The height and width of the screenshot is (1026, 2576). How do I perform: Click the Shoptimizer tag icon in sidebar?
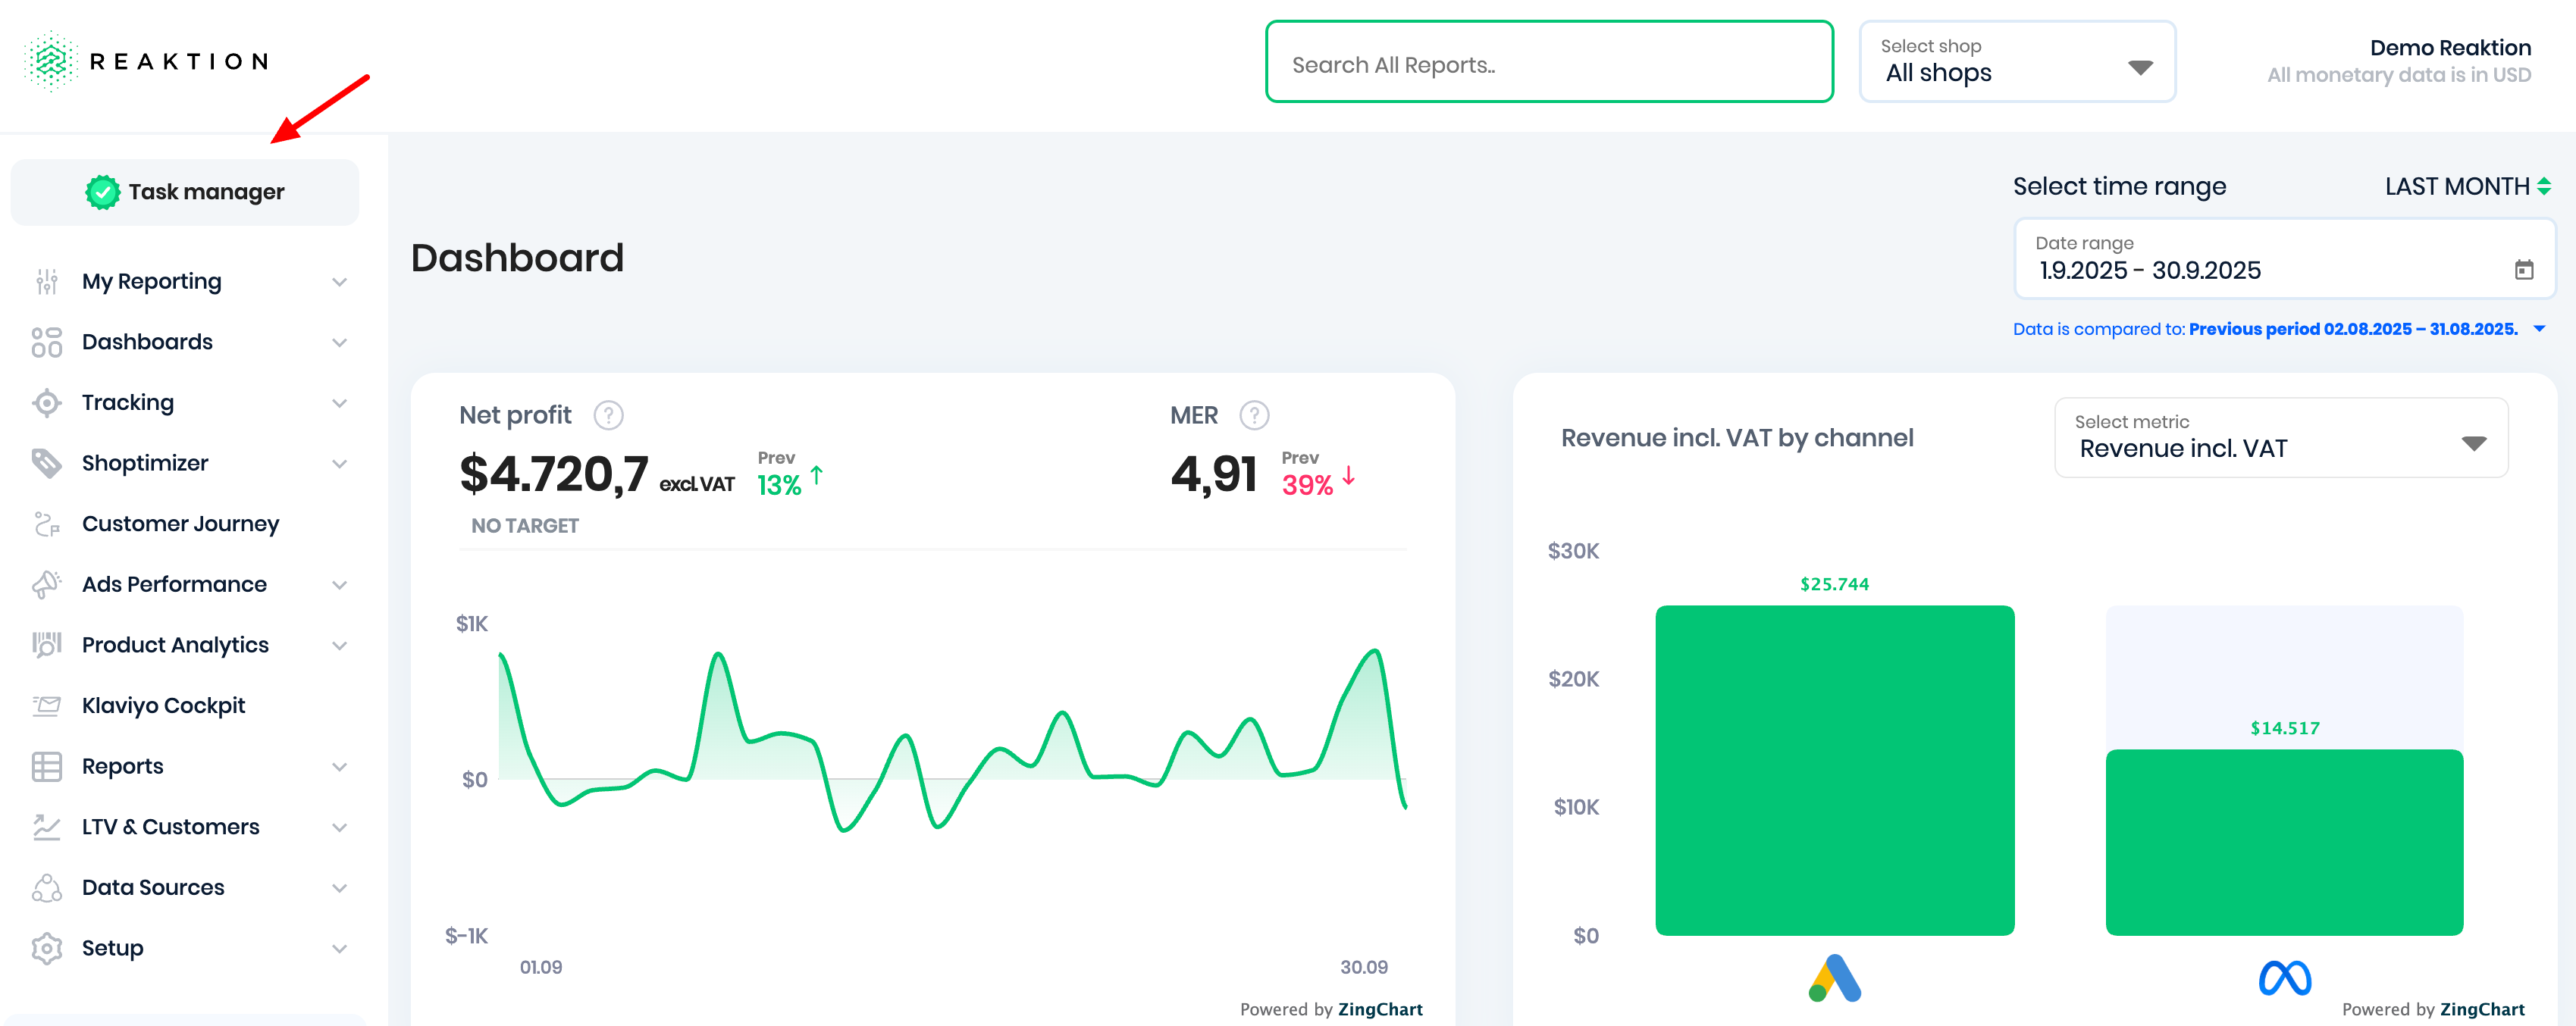pos(46,463)
